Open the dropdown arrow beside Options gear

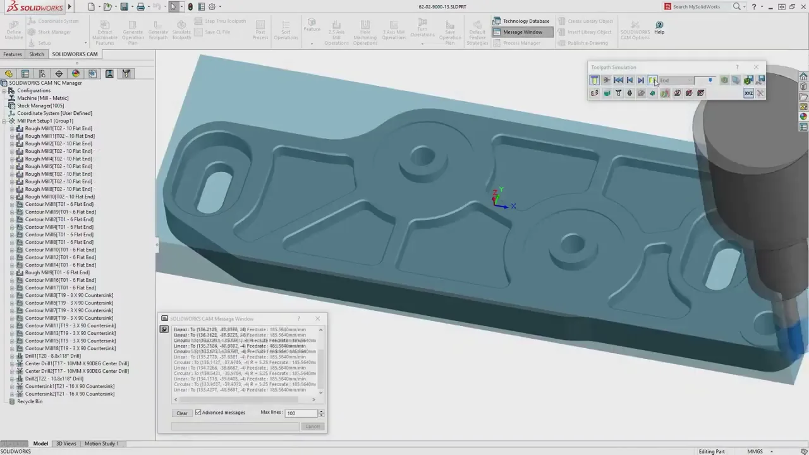pyautogui.click(x=219, y=7)
